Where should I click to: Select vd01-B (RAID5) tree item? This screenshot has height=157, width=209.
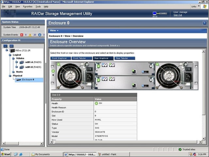[x=33, y=67]
